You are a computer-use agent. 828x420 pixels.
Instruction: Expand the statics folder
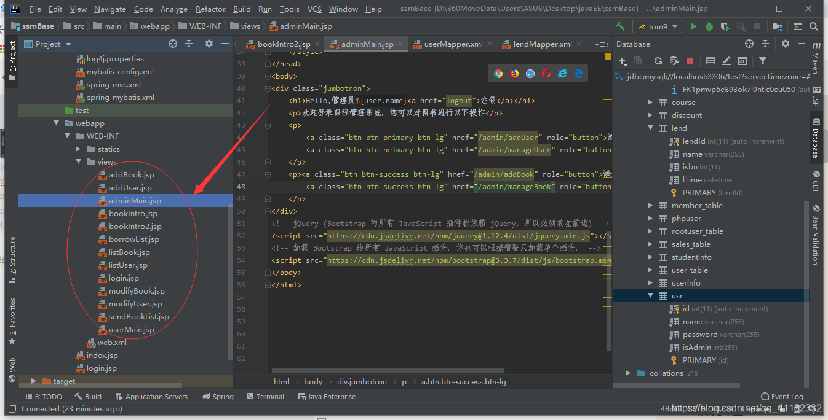pyautogui.click(x=78, y=149)
